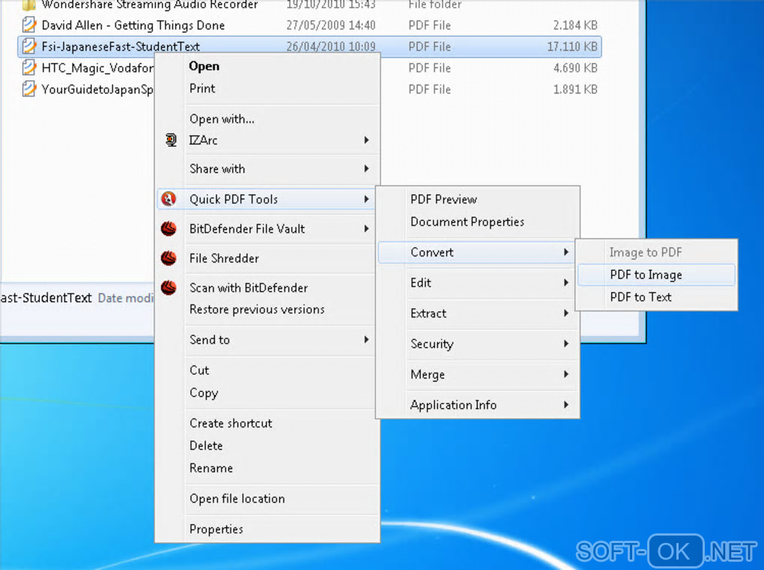Expand the Share with submenu arrow
The height and width of the screenshot is (570, 764).
click(366, 168)
